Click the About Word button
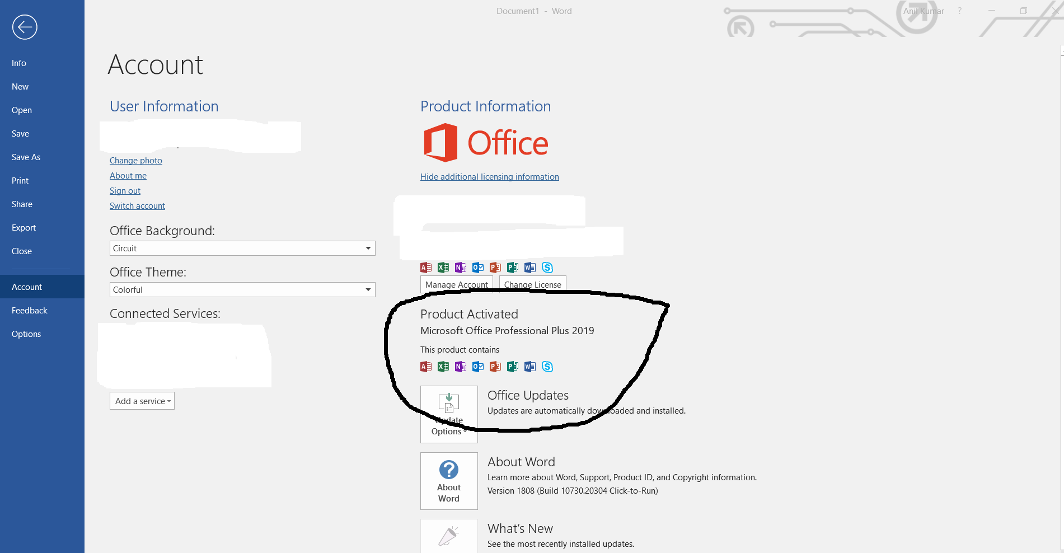 pos(449,481)
